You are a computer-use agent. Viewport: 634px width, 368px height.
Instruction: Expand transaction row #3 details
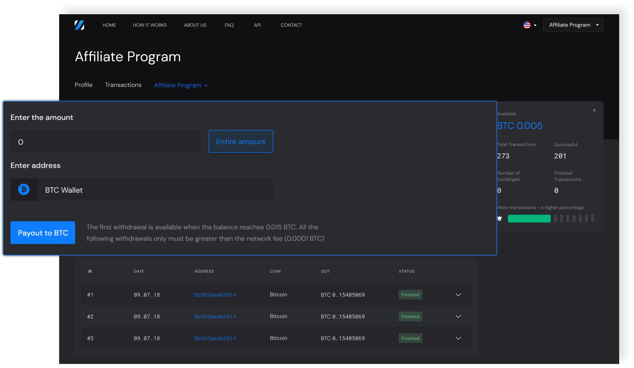point(458,338)
